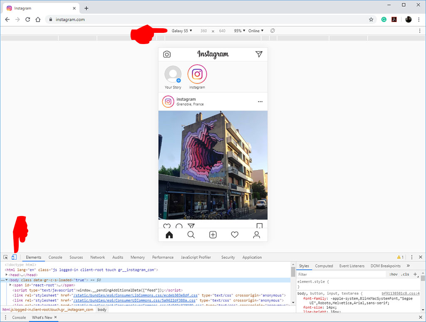
Task: Open Chrome profile avatar
Action: coord(409,20)
